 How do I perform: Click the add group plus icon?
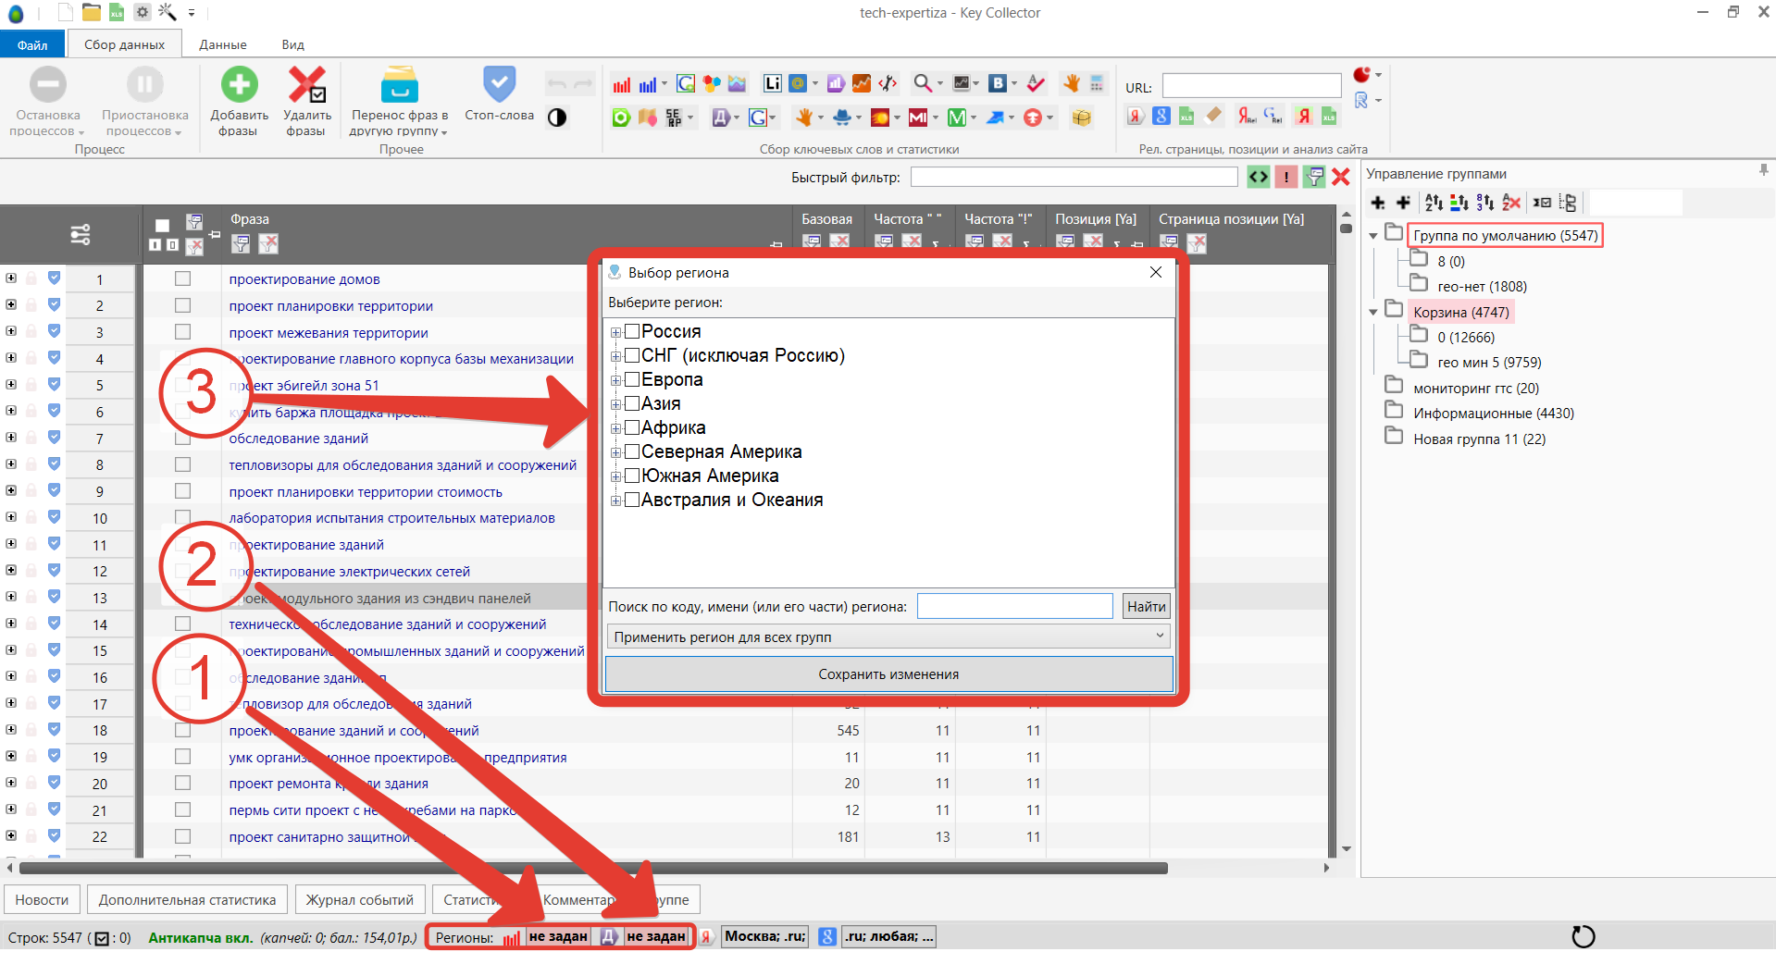pyautogui.click(x=1378, y=203)
